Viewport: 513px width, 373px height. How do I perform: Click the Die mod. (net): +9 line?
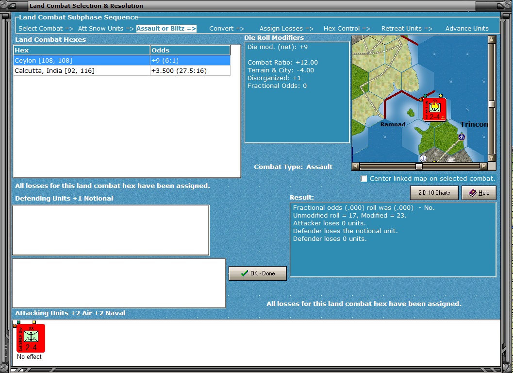(278, 47)
